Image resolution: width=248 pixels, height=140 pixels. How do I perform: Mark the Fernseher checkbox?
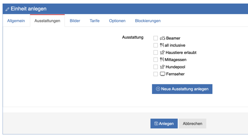[155, 74]
